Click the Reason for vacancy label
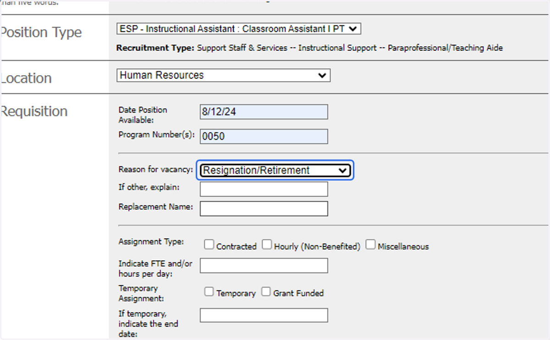 pos(156,170)
